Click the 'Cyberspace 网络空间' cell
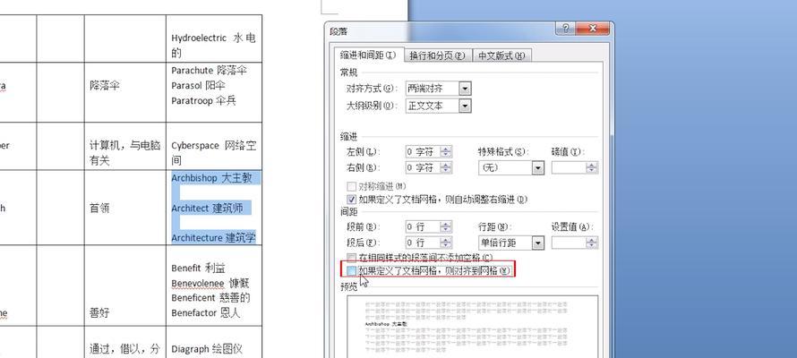The width and height of the screenshot is (797, 358). [x=214, y=146]
